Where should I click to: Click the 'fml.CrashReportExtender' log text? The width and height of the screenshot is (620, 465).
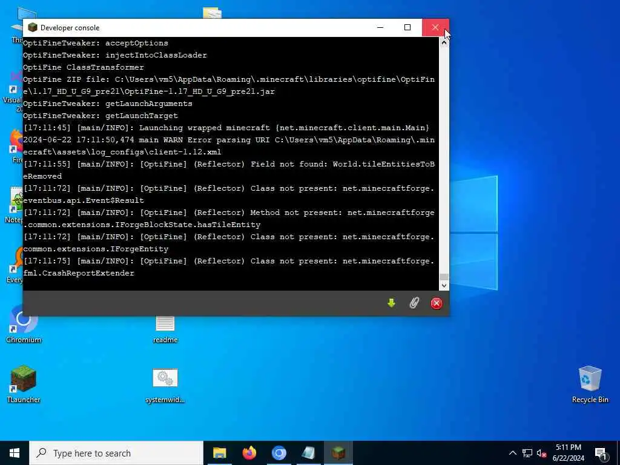tap(79, 273)
